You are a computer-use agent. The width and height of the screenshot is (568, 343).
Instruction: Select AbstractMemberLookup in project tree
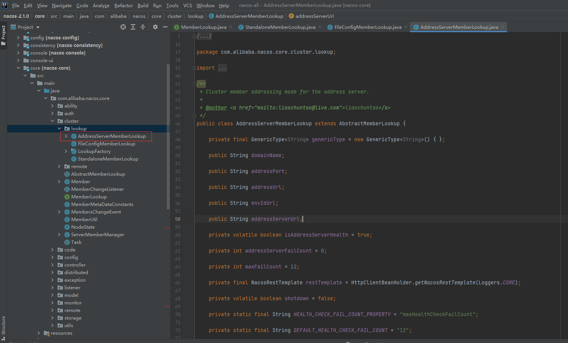click(x=98, y=174)
